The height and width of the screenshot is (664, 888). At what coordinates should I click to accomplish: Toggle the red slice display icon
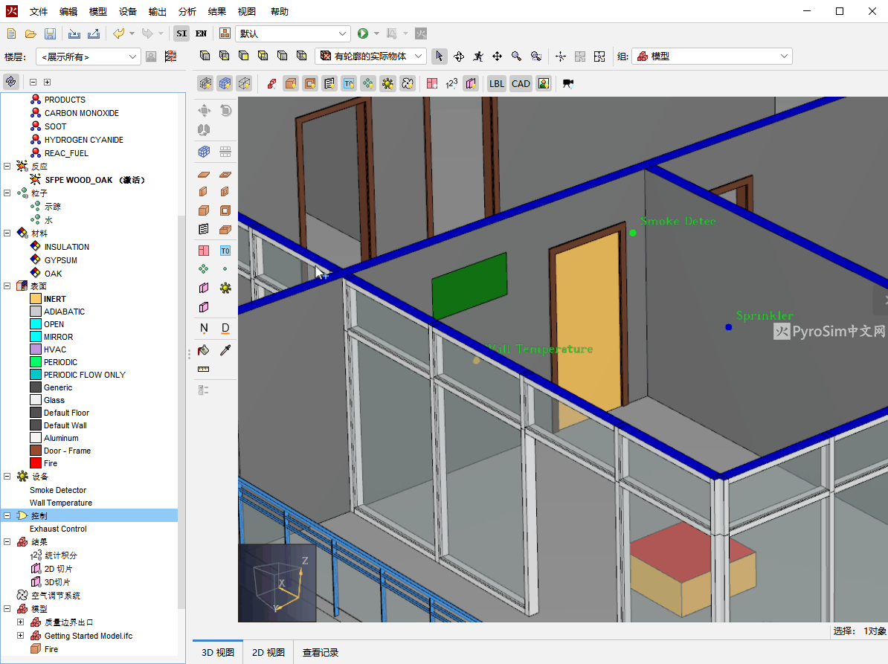click(x=432, y=84)
